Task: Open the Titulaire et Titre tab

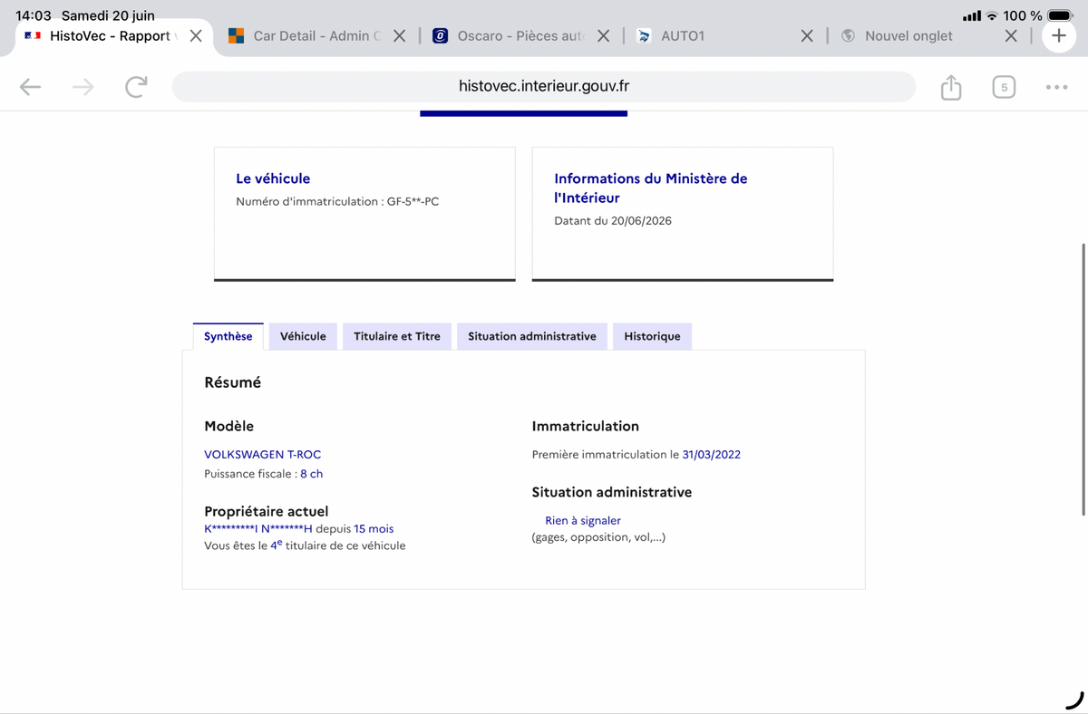Action: click(x=397, y=336)
